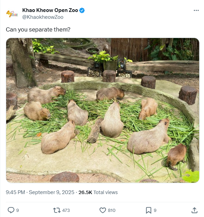204x217 pixels.
Task: Click the 9 bookmarks count
Action: [x=155, y=210]
